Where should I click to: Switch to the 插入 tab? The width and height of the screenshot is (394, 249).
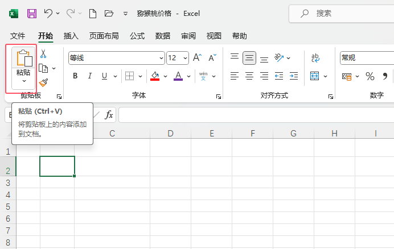pos(71,36)
